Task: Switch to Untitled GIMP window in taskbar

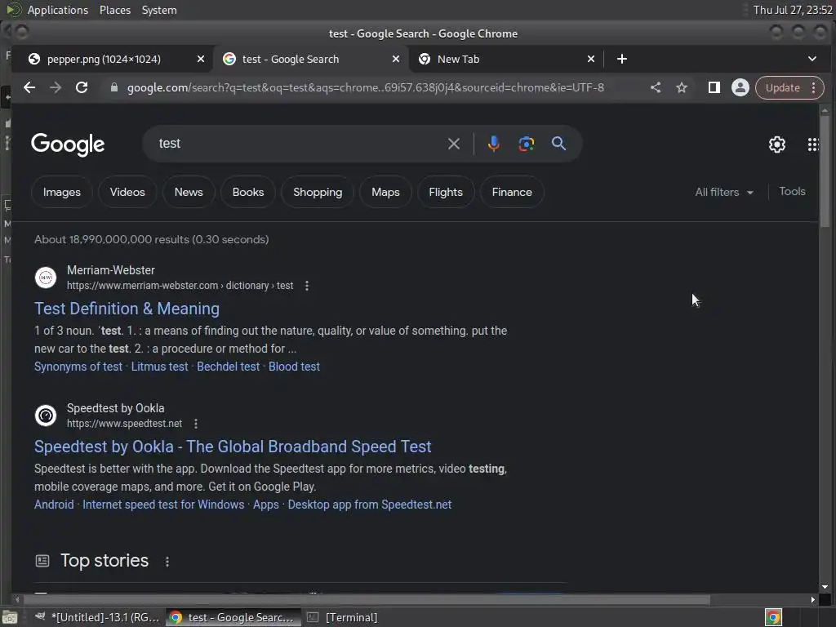Action: (x=96, y=617)
